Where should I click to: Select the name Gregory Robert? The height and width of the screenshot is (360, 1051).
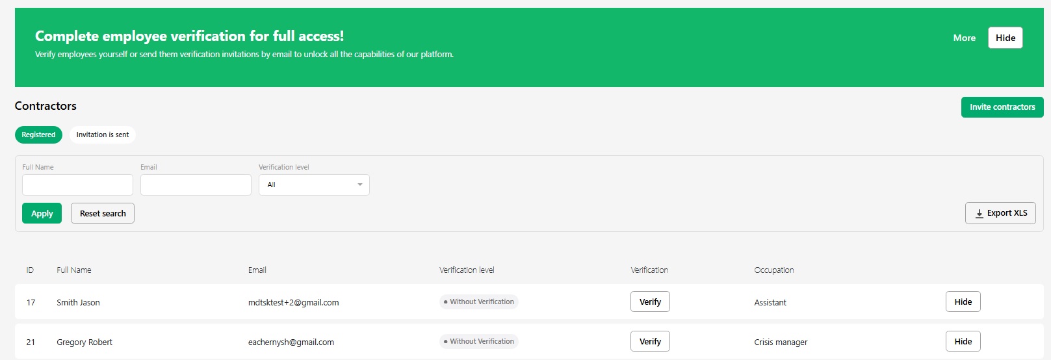(x=84, y=342)
